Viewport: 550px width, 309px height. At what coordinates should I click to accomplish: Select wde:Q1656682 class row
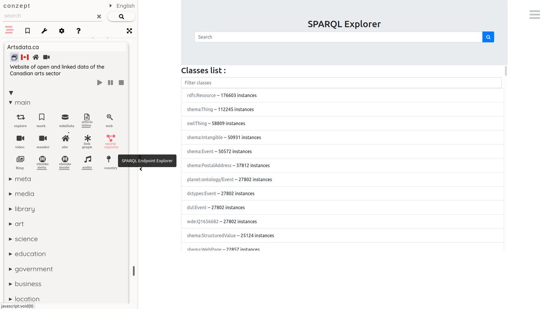342,222
